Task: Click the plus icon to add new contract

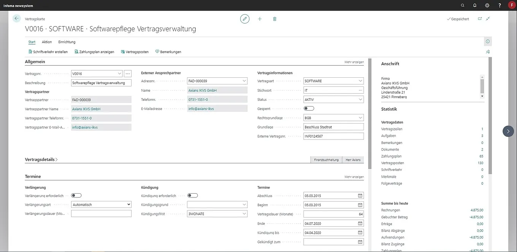Action: 260,19
